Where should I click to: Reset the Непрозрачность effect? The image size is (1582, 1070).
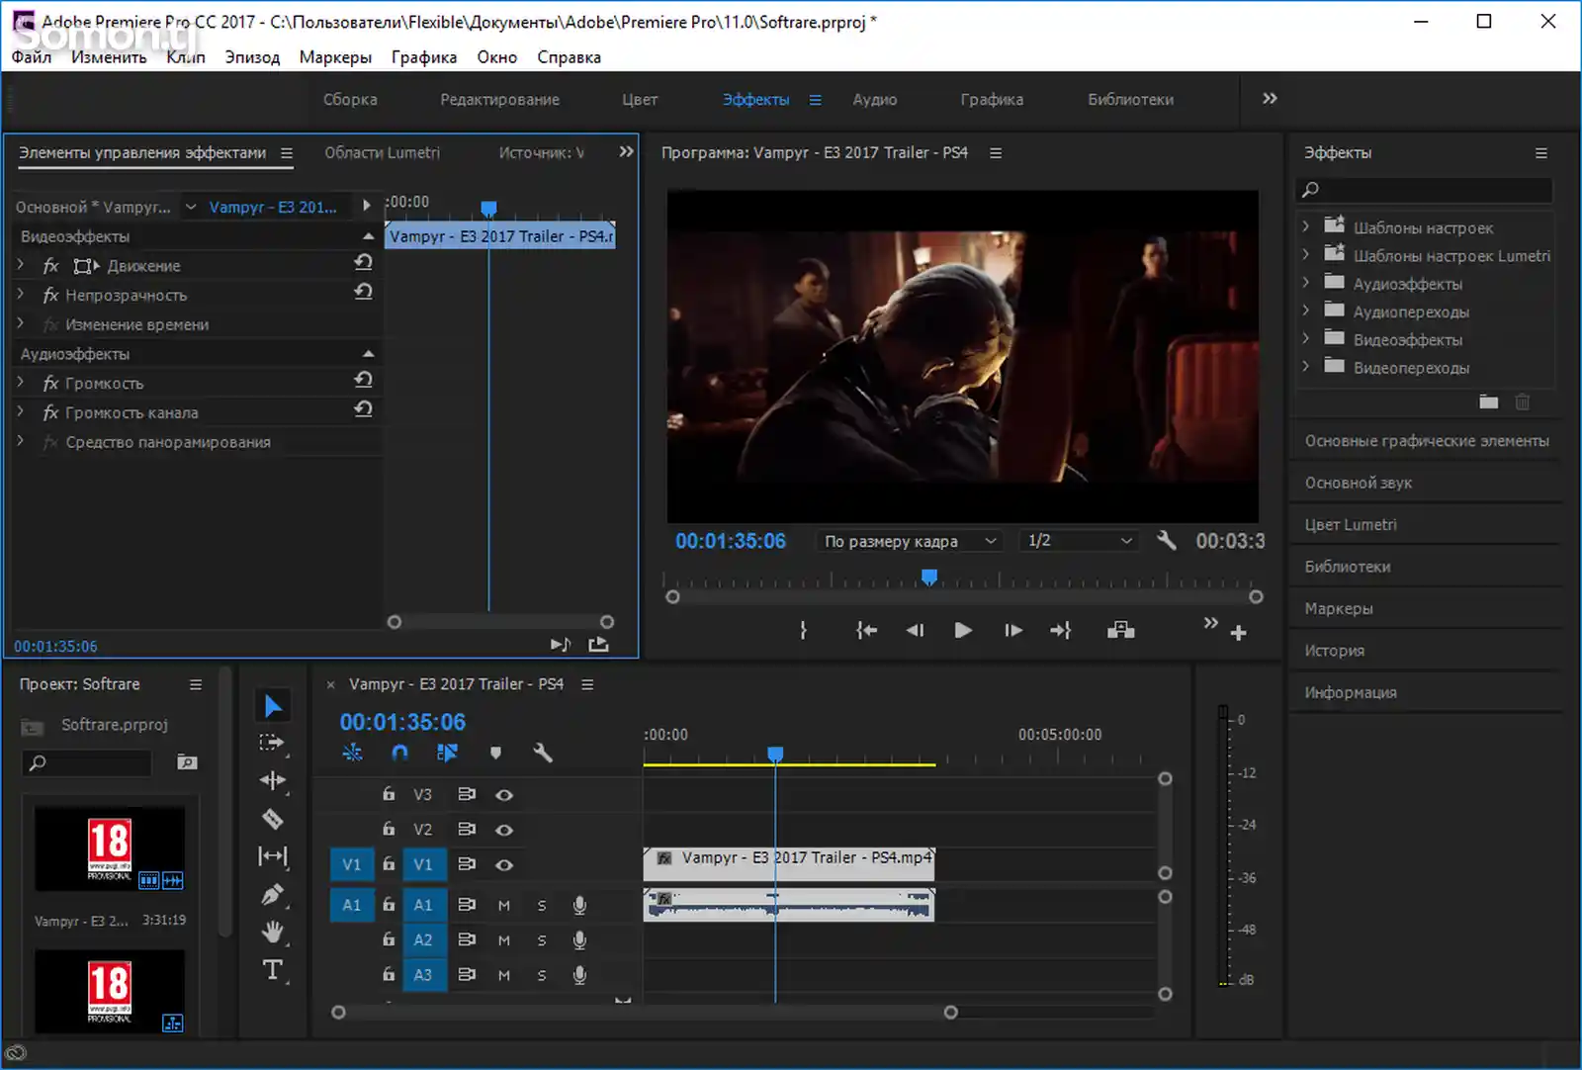tap(363, 292)
